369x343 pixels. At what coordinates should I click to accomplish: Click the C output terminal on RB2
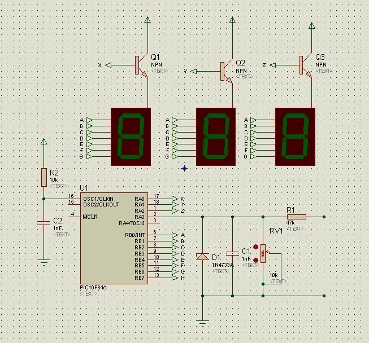point(175,248)
